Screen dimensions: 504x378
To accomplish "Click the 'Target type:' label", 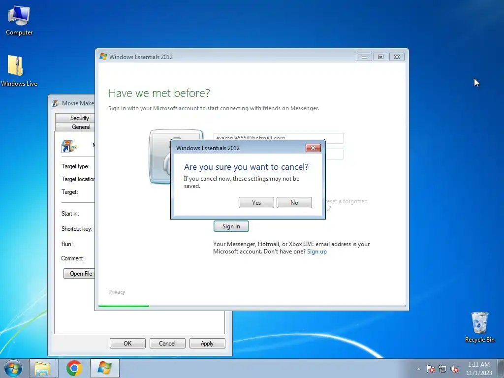I will [75, 166].
